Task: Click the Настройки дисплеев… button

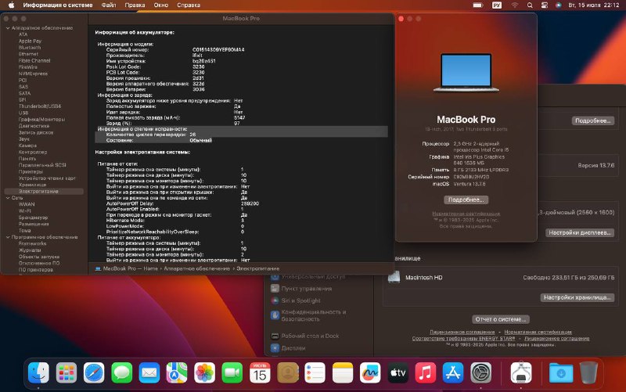Action: (580, 232)
